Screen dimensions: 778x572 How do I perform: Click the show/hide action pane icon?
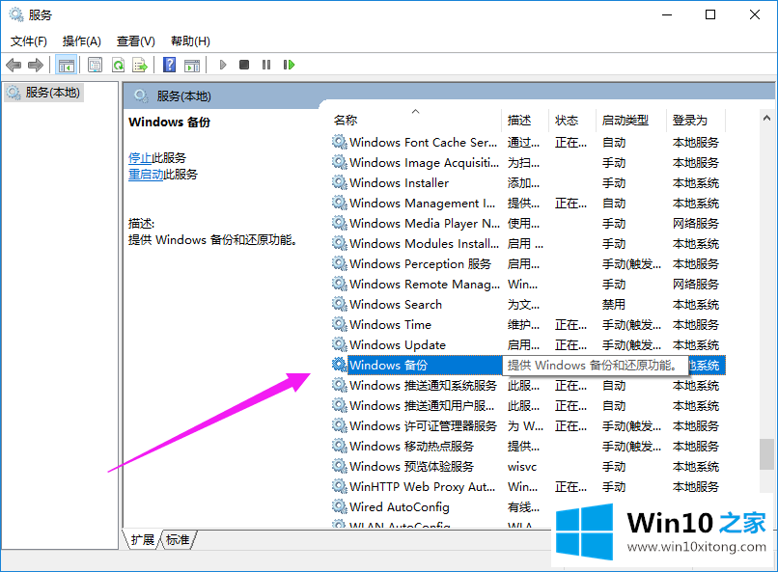[192, 65]
